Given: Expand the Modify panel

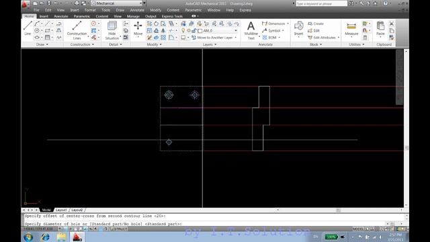Looking at the screenshot, I should [x=155, y=44].
